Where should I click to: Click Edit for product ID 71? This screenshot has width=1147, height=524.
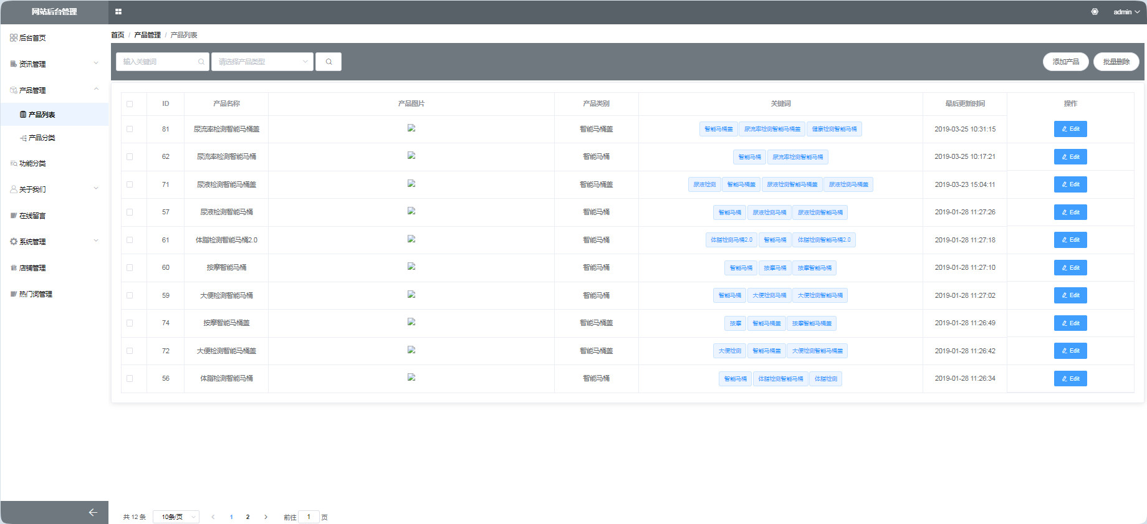(1070, 184)
